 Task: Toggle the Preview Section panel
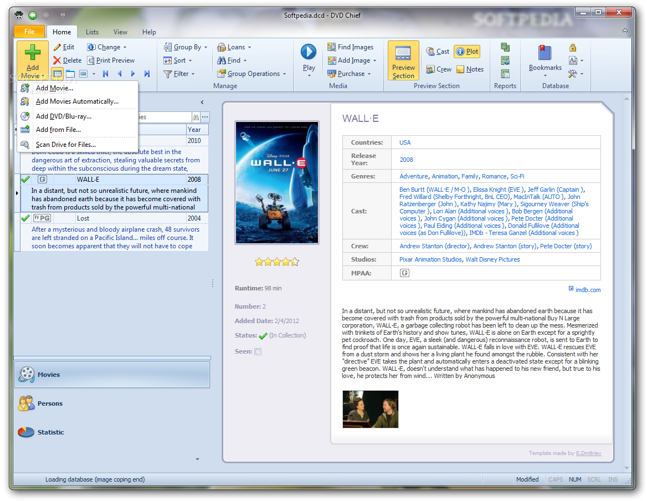click(x=404, y=60)
